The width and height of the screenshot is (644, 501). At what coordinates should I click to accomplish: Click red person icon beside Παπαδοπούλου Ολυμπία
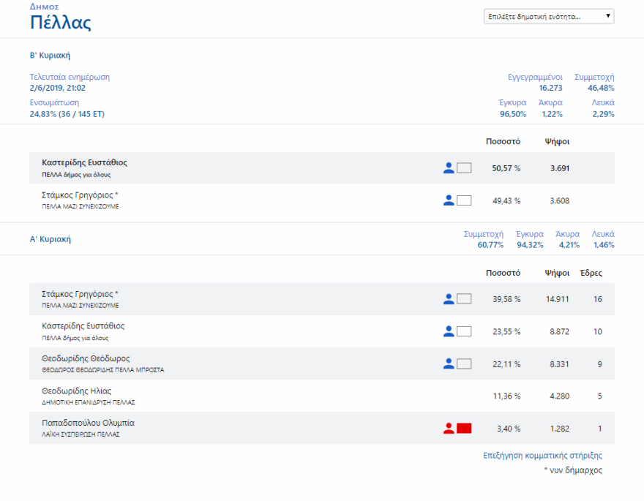(x=449, y=428)
